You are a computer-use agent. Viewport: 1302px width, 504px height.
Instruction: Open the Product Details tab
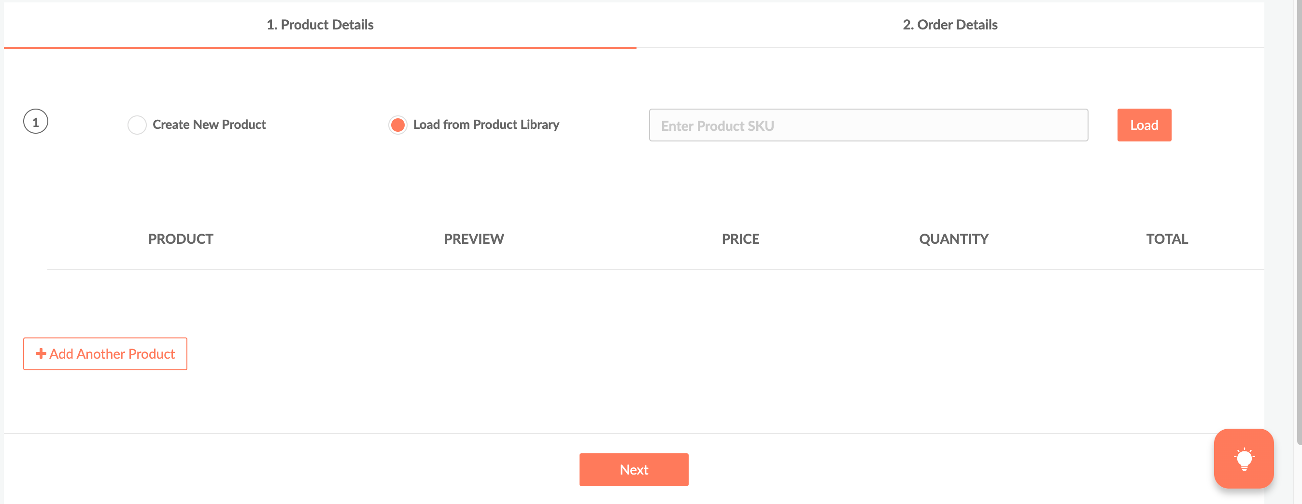319,25
